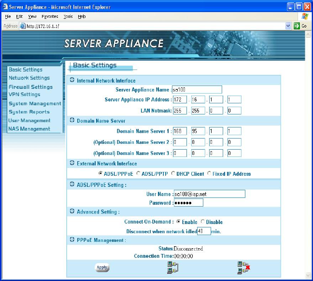Open the Favorites menu

tap(50, 16)
